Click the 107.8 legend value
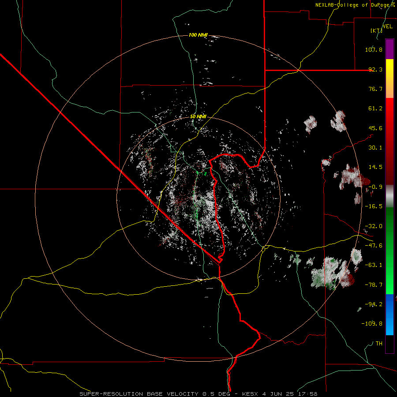This screenshot has width=397, height=397. click(374, 49)
